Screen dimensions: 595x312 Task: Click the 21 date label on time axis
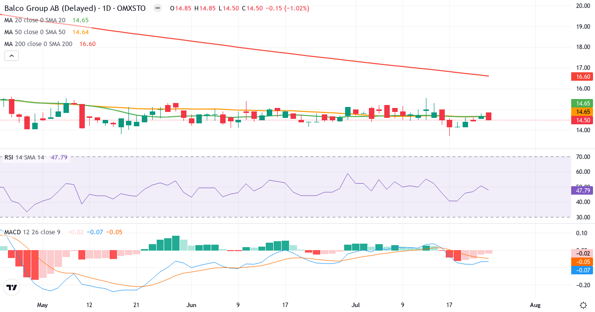(136, 305)
